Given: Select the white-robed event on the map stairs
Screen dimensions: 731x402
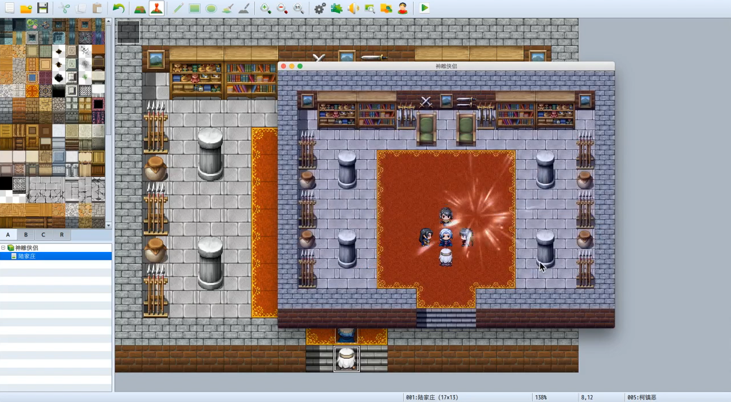Looking at the screenshot, I should pos(347,359).
